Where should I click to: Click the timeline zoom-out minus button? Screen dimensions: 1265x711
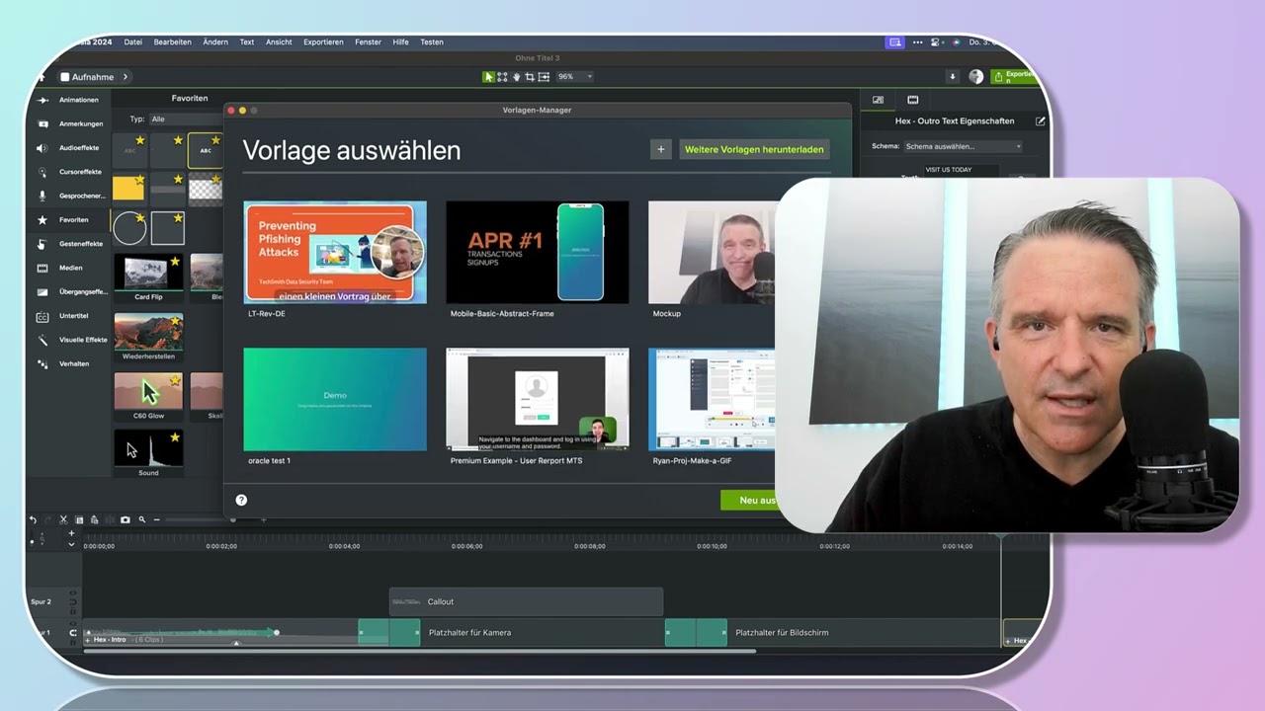pyautogui.click(x=157, y=519)
